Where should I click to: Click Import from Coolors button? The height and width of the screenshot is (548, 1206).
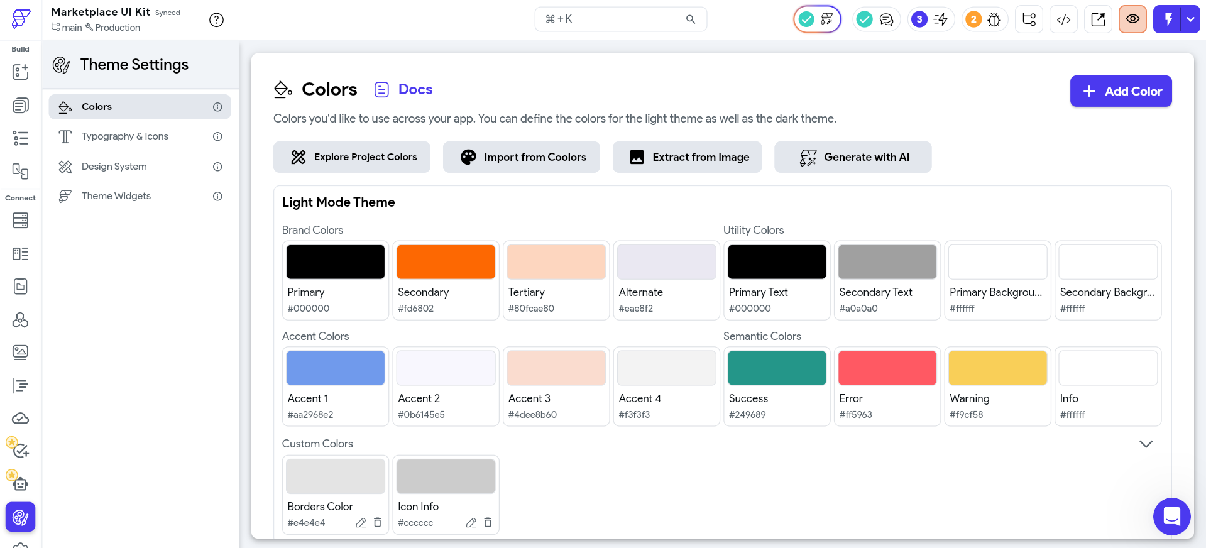[x=521, y=157]
